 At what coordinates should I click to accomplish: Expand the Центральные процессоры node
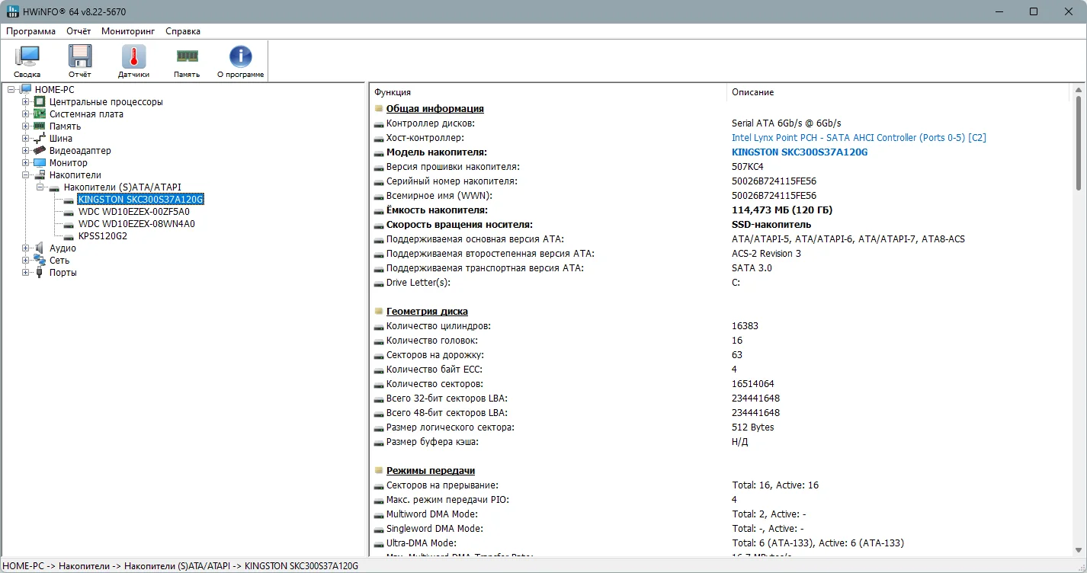coord(26,102)
